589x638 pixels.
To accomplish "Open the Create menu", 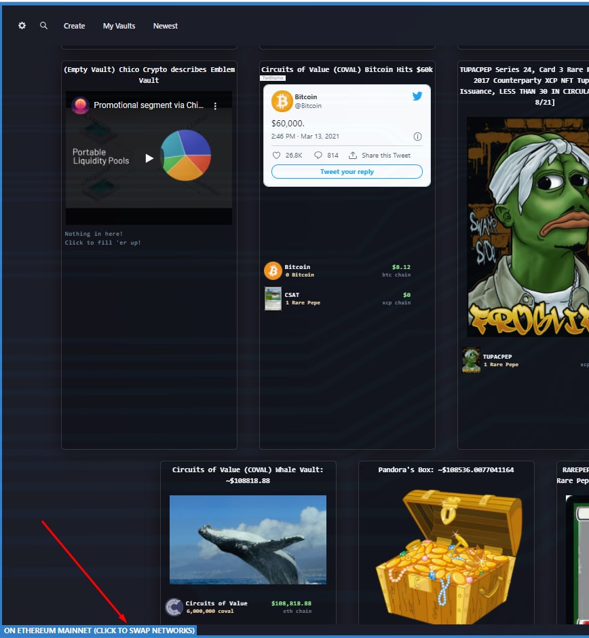I will (75, 26).
